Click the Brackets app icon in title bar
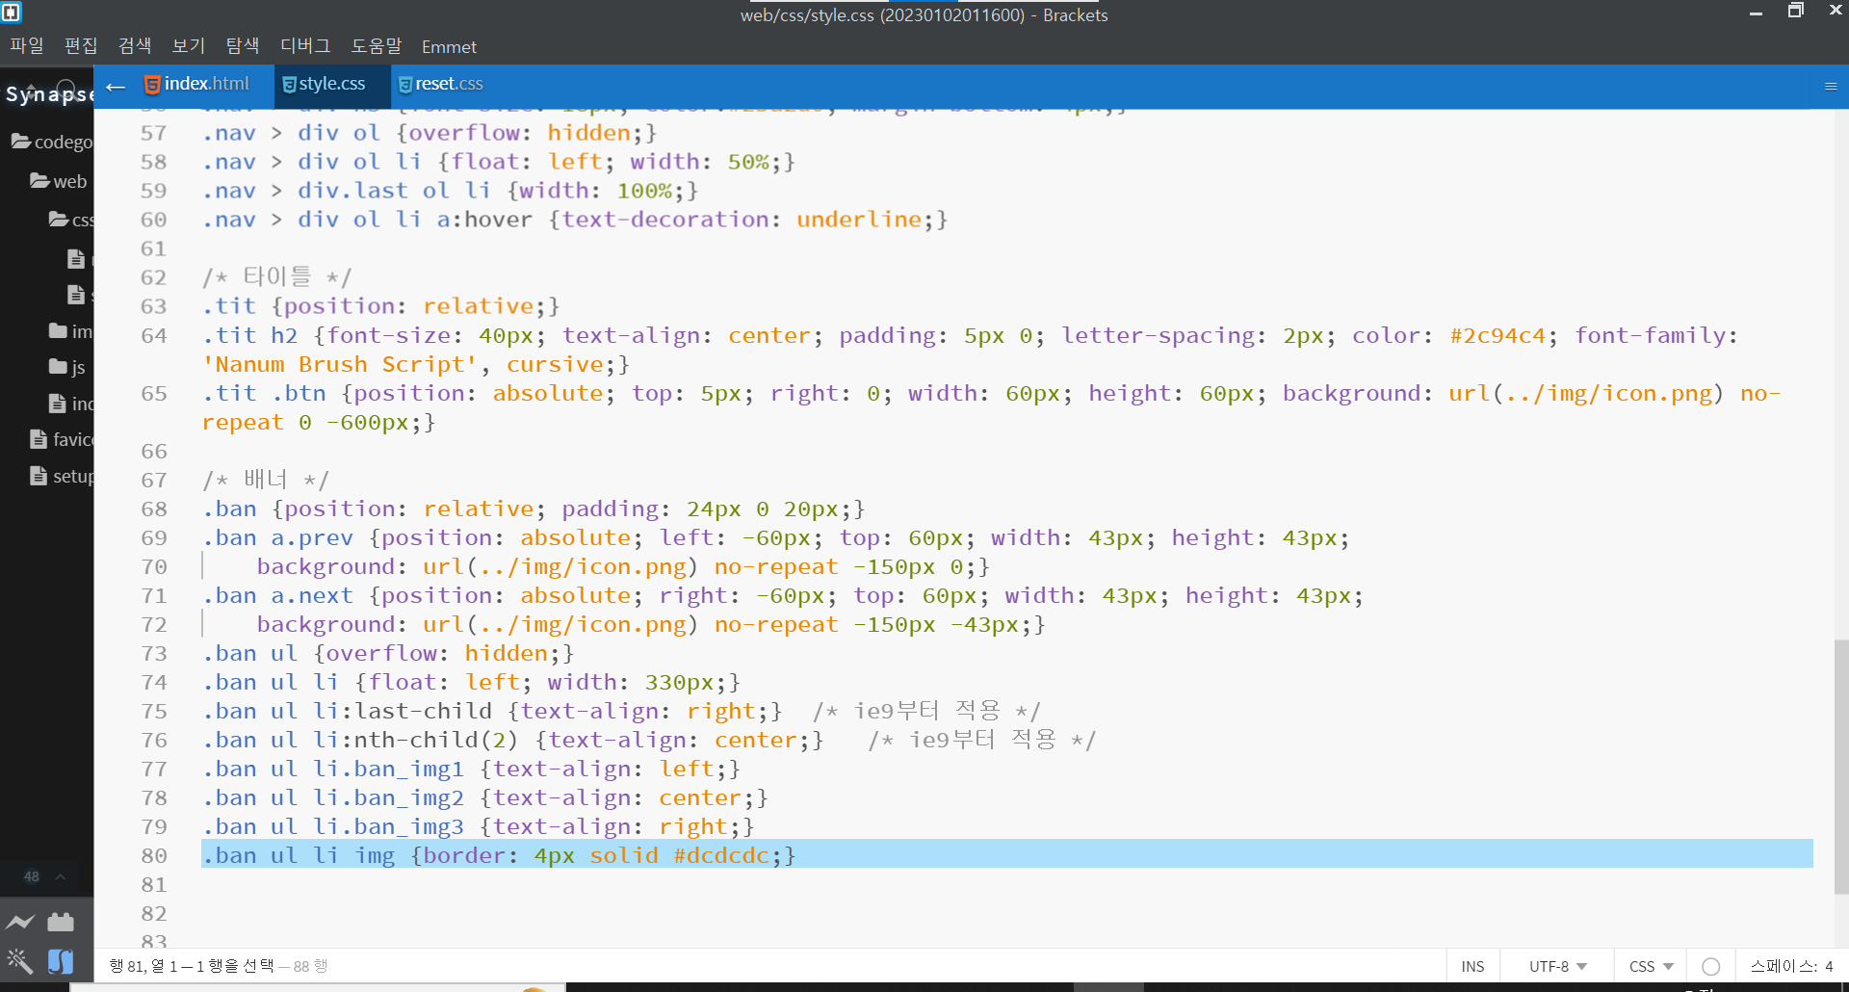The width and height of the screenshot is (1849, 992). (x=12, y=13)
